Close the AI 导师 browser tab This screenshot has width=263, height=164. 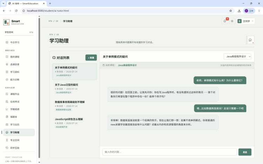pos(44,3)
